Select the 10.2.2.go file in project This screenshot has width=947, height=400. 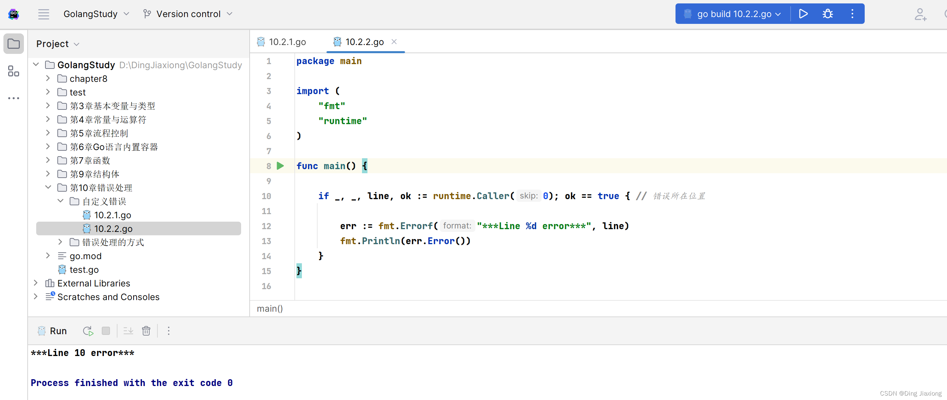pyautogui.click(x=114, y=228)
